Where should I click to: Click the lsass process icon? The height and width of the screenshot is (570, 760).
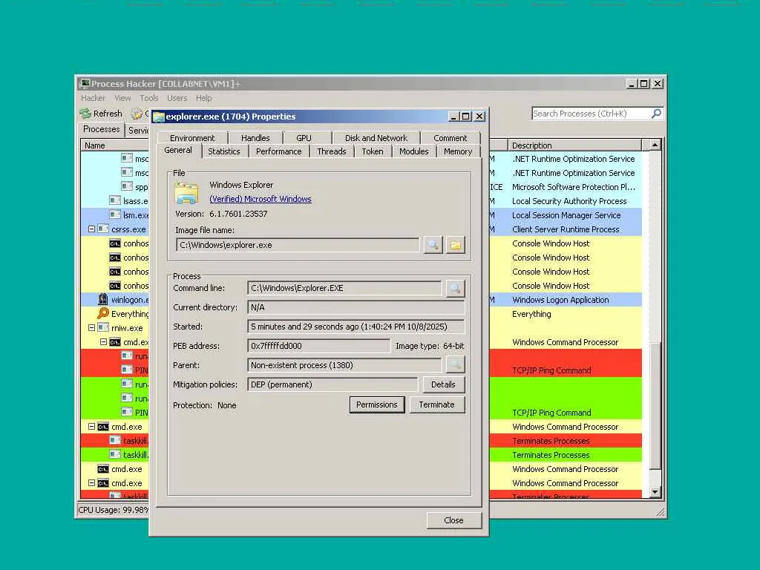click(x=115, y=200)
